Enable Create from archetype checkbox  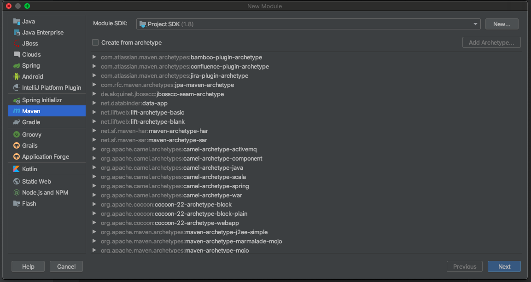pyautogui.click(x=95, y=43)
